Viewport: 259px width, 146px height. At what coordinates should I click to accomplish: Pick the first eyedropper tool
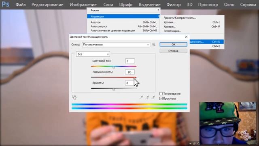[x=141, y=97]
